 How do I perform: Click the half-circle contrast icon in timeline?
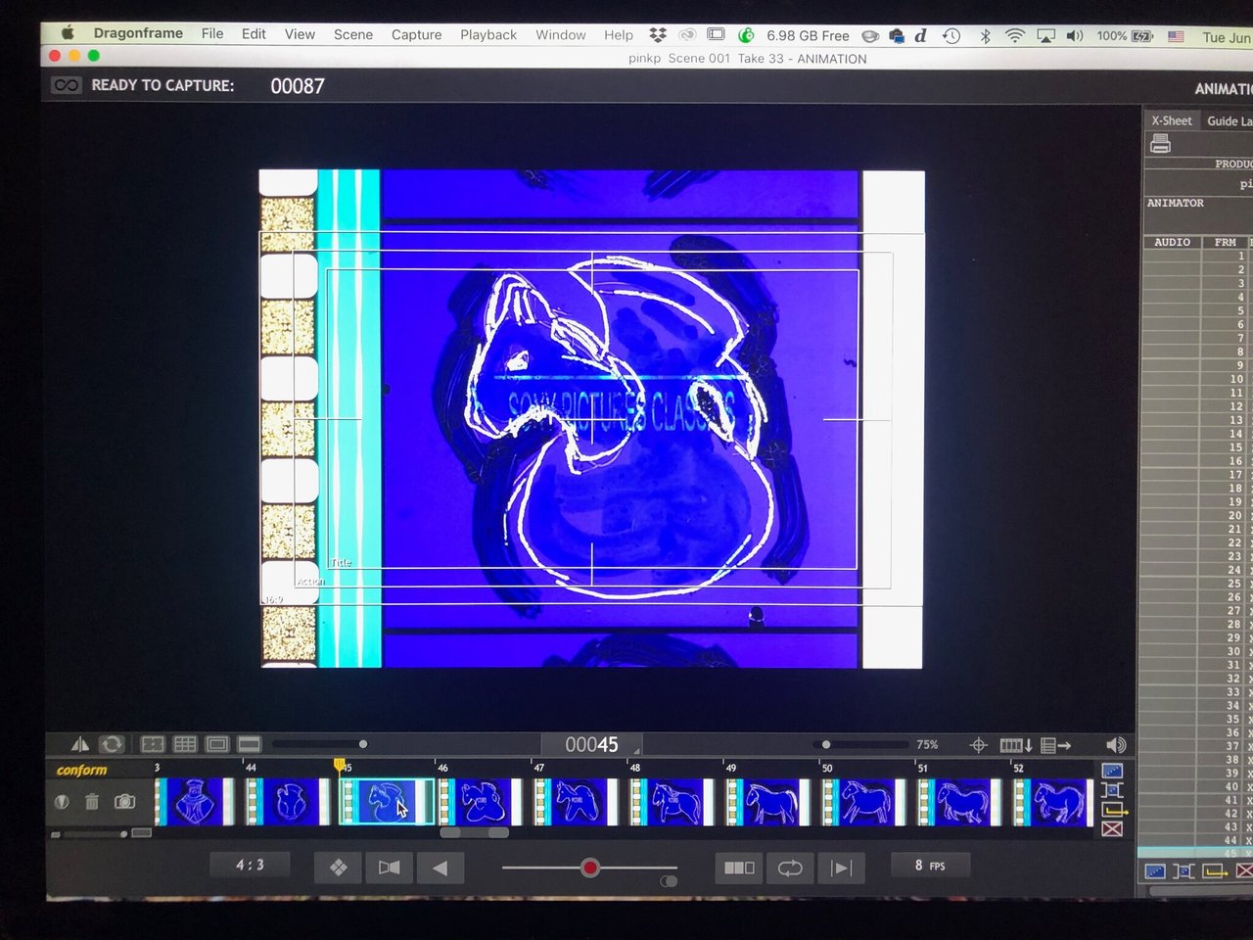62,802
